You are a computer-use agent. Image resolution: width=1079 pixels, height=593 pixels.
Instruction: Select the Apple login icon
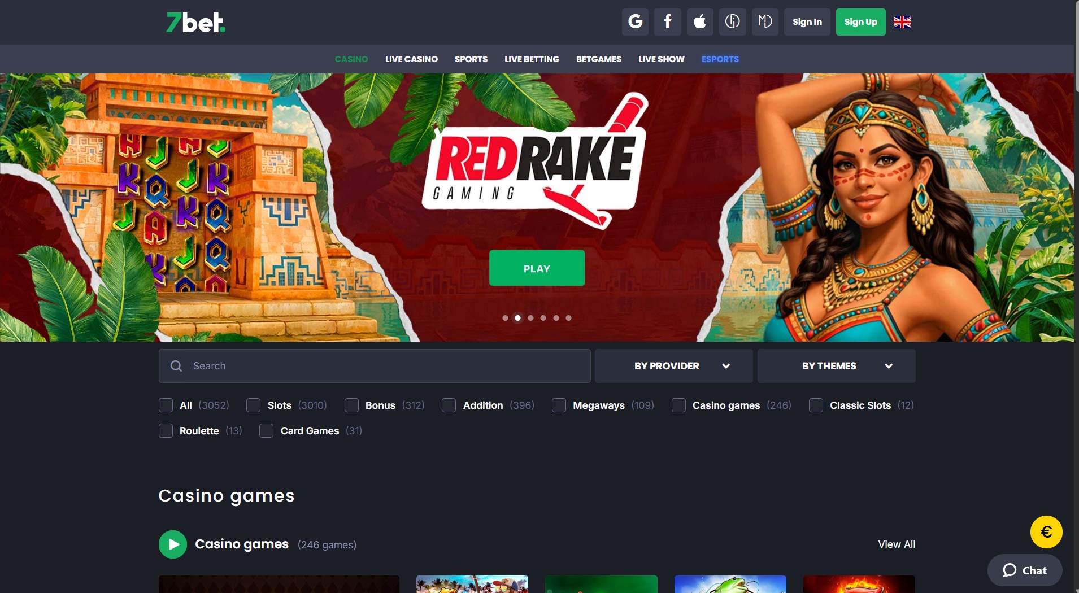coord(700,22)
